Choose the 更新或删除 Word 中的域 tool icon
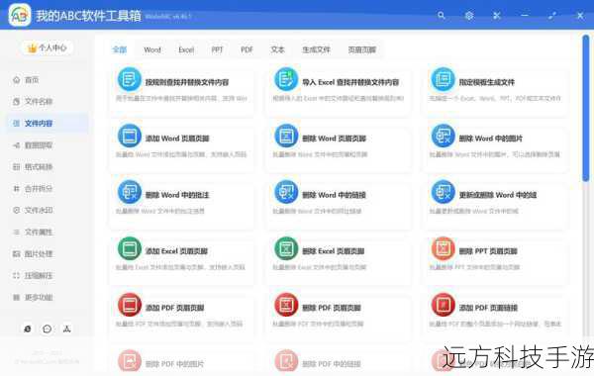This screenshot has width=594, height=376. tap(443, 192)
